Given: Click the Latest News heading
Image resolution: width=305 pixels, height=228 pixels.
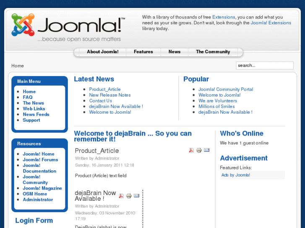Looking at the screenshot, I should pos(94,79).
